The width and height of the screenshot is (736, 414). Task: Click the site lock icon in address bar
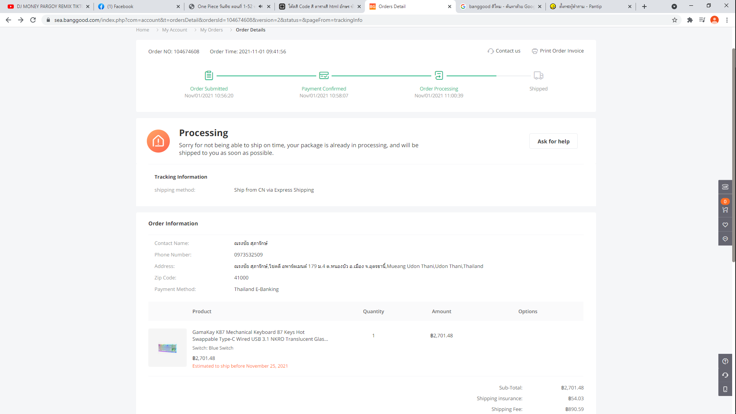click(x=48, y=20)
